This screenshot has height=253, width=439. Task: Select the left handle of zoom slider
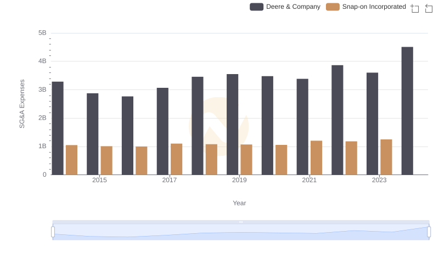[53, 232]
